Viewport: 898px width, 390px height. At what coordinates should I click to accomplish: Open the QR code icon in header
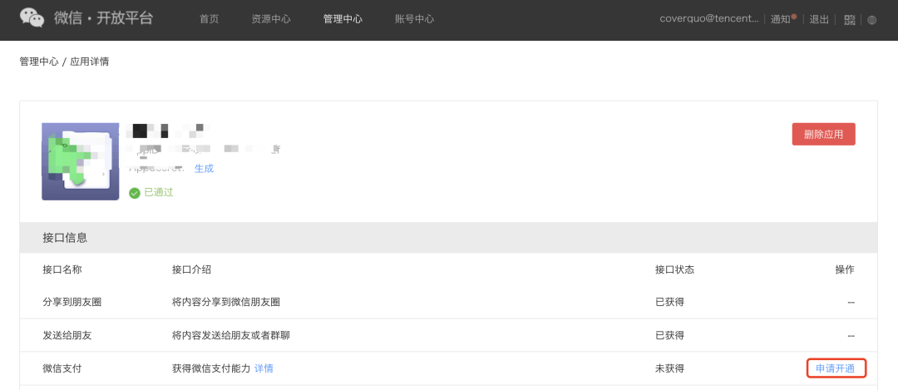pos(849,19)
